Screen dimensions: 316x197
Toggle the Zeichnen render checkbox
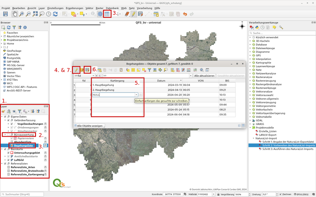pyautogui.click(x=281, y=194)
